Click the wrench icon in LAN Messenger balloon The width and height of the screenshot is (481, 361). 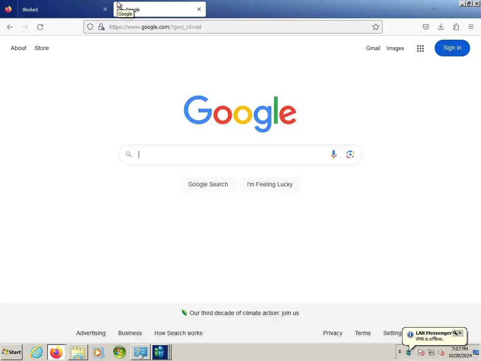(x=455, y=333)
